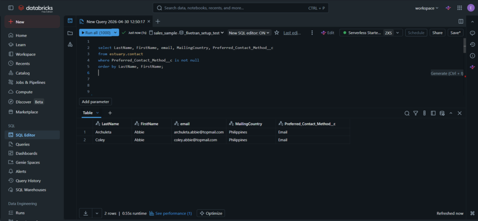Open the kebab more-options menu in toolbar
The image size is (478, 221).
(312, 33)
